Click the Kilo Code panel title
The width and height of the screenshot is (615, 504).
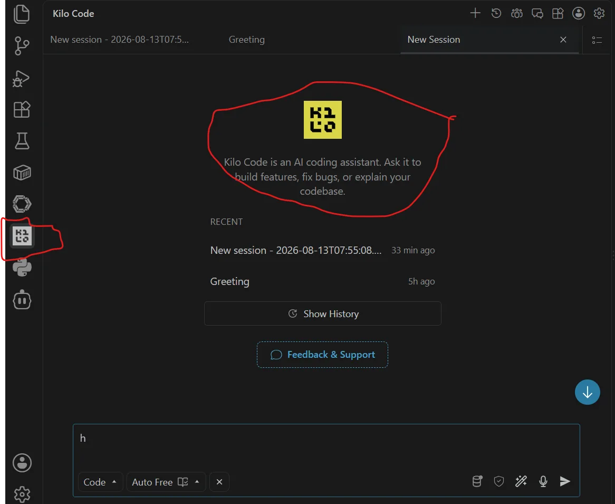[x=73, y=14]
